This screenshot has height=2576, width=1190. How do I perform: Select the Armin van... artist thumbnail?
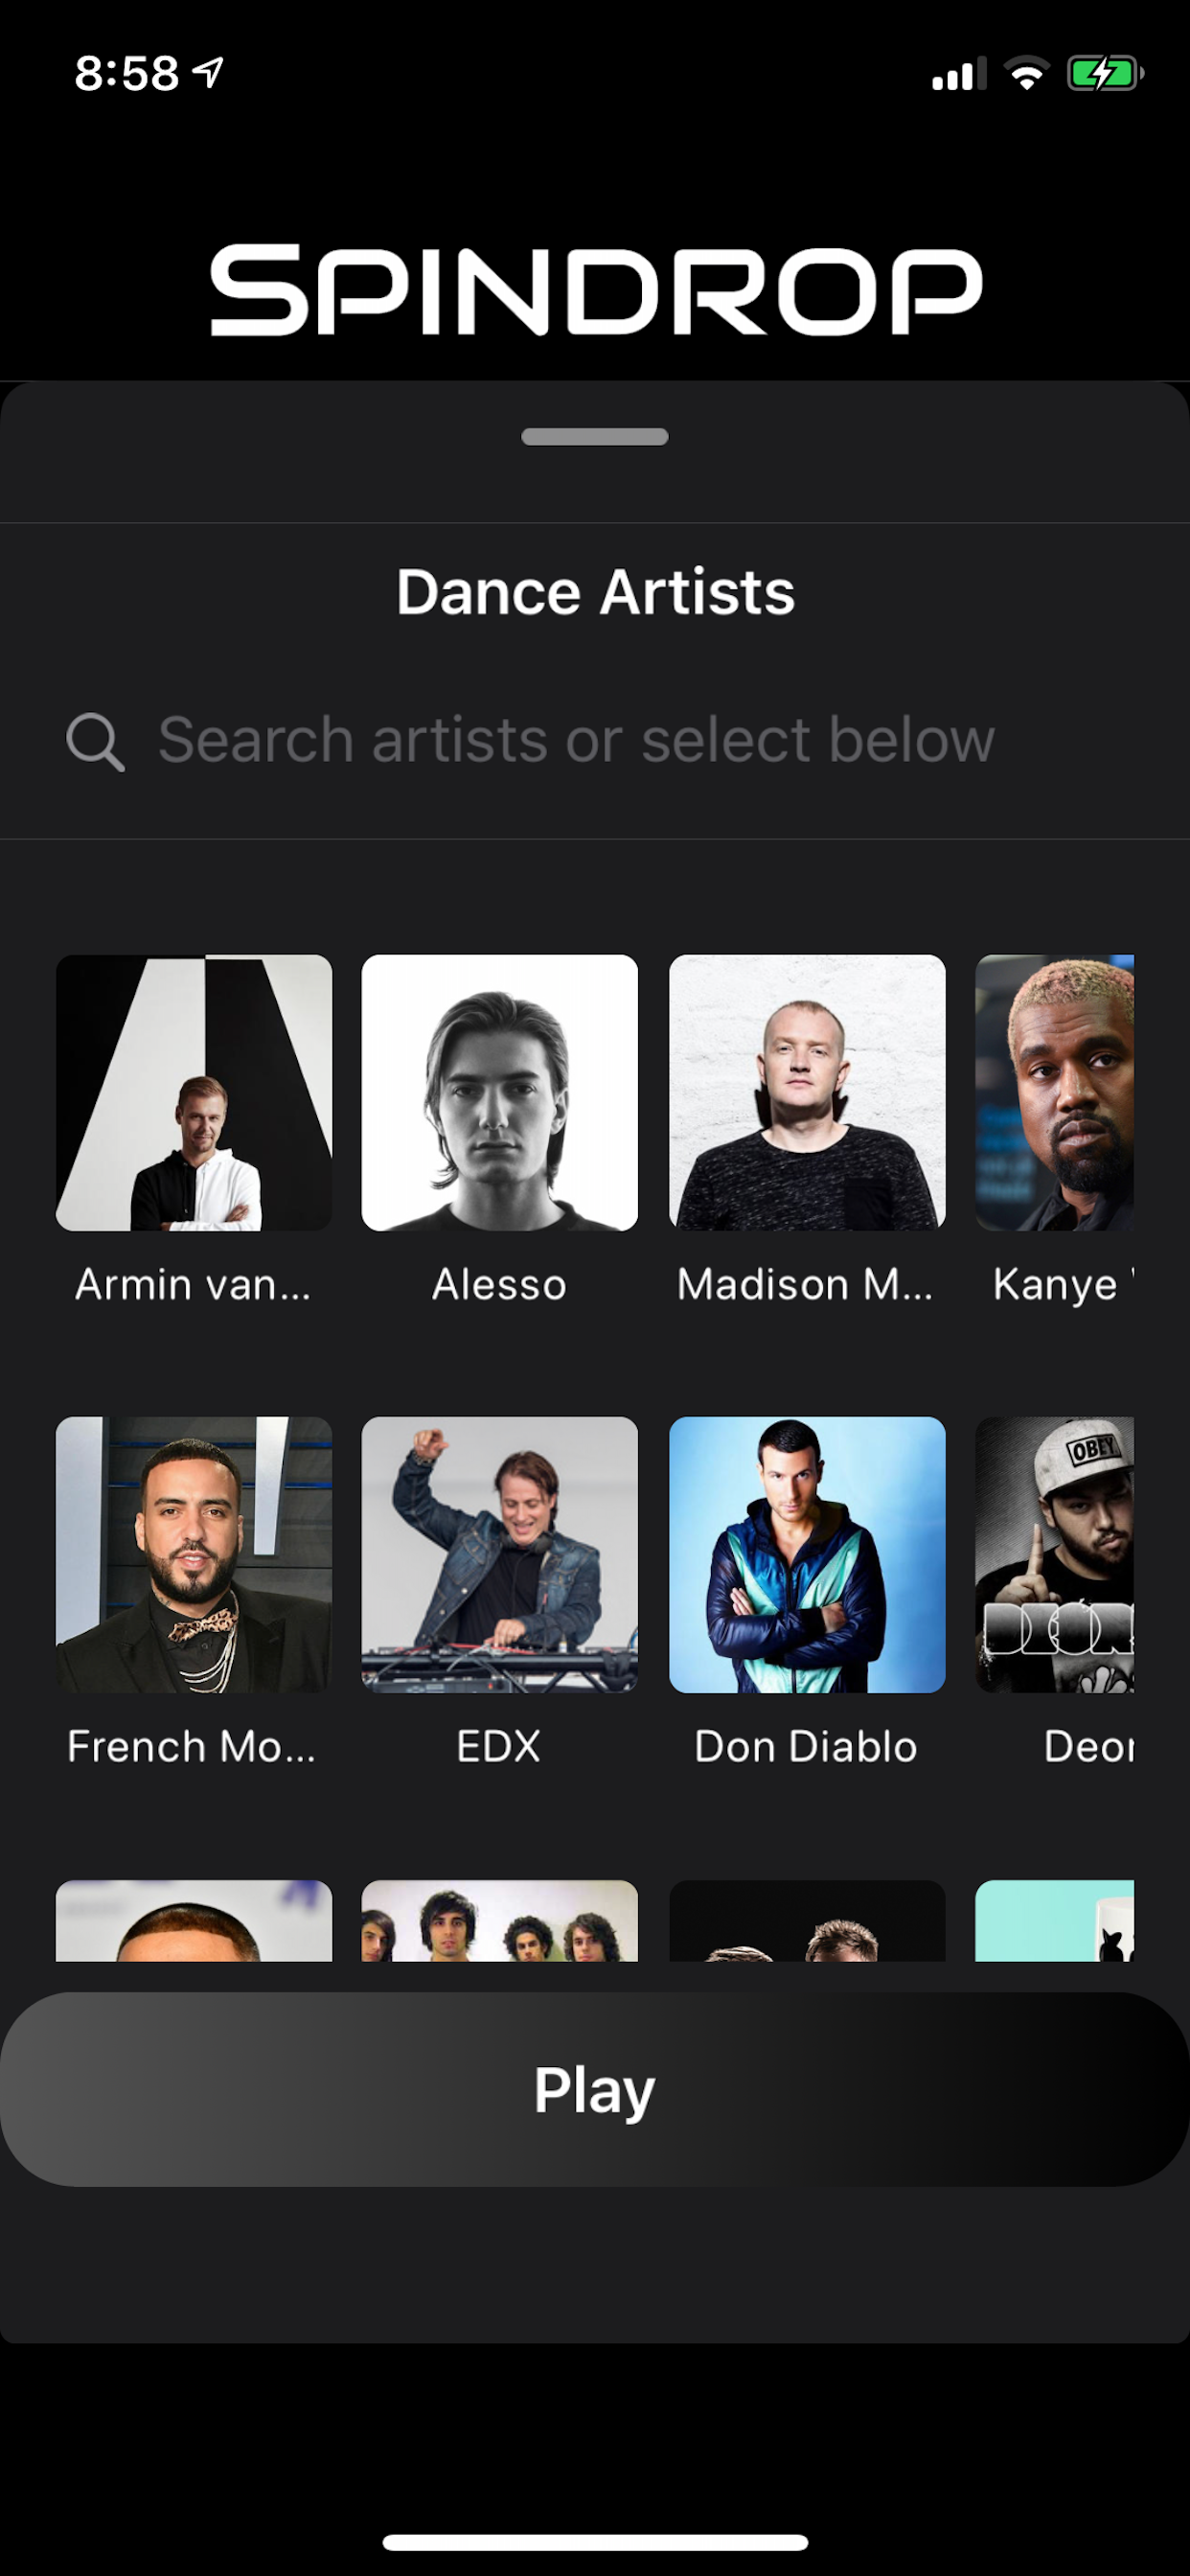(194, 1092)
